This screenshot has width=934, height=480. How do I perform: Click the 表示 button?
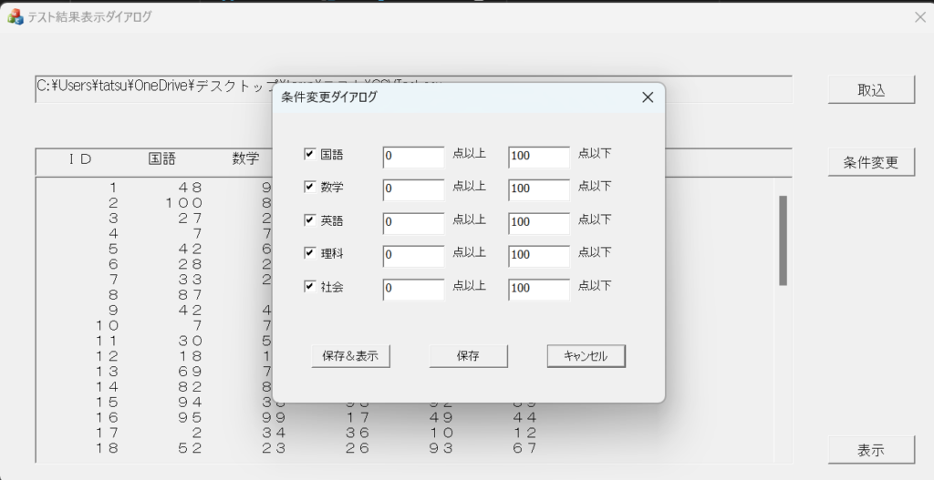click(871, 450)
